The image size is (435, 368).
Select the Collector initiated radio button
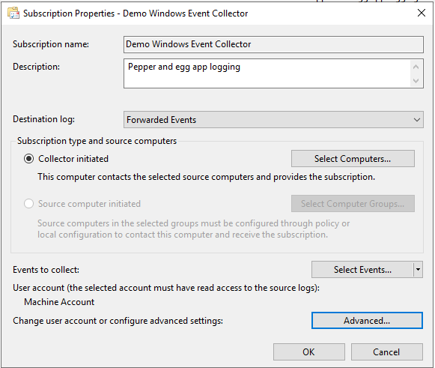pyautogui.click(x=28, y=159)
